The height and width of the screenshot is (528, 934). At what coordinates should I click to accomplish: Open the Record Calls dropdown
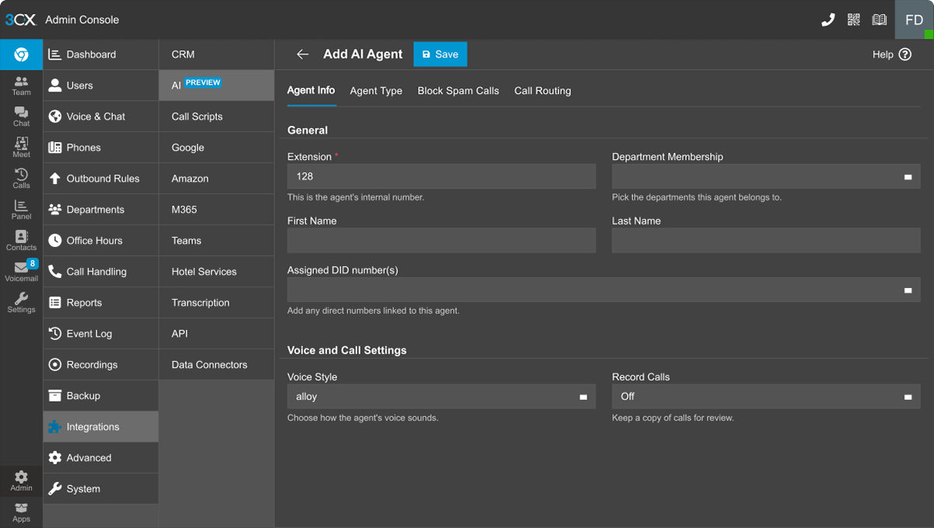tap(765, 396)
